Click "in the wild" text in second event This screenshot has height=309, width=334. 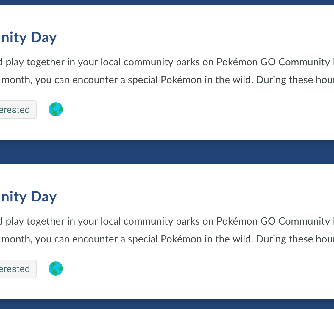coord(229,239)
